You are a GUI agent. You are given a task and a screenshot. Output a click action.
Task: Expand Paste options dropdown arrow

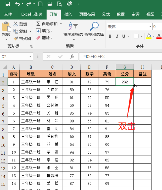coord(7,40)
